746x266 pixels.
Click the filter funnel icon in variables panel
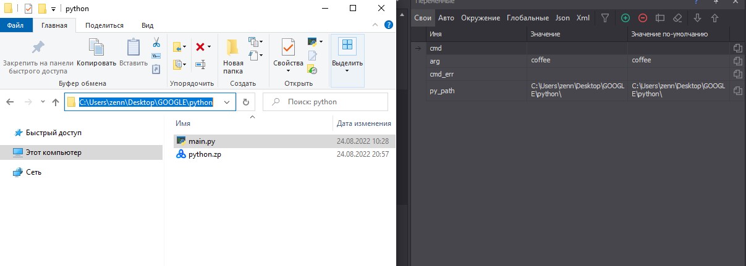pyautogui.click(x=606, y=18)
